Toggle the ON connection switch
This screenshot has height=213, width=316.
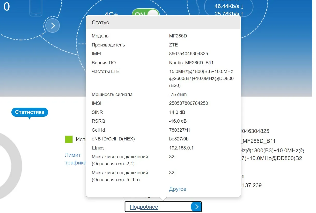(x=145, y=13)
